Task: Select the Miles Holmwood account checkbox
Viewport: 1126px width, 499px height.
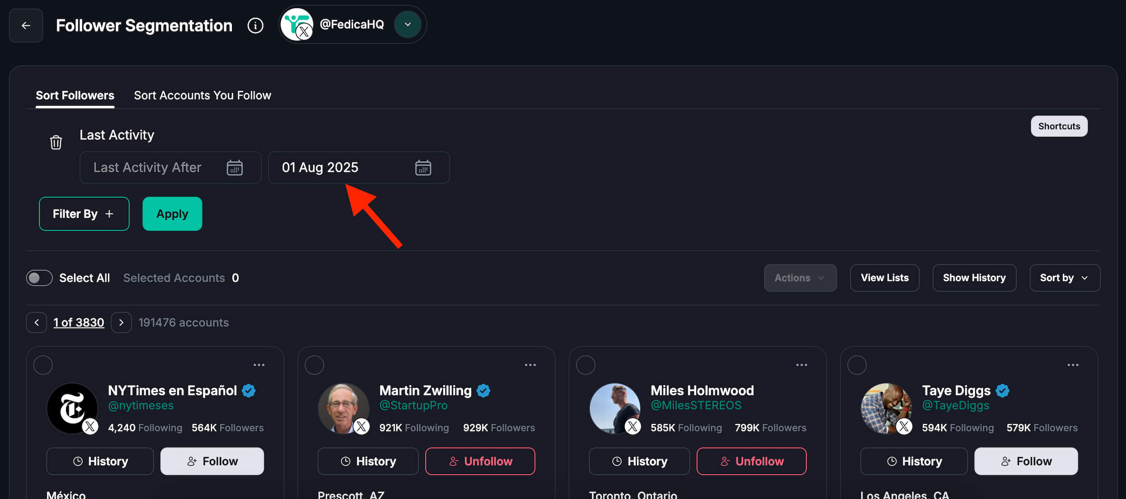Action: click(586, 365)
